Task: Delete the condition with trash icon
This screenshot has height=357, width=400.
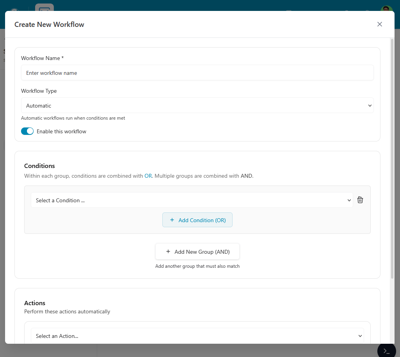Action: pos(360,200)
